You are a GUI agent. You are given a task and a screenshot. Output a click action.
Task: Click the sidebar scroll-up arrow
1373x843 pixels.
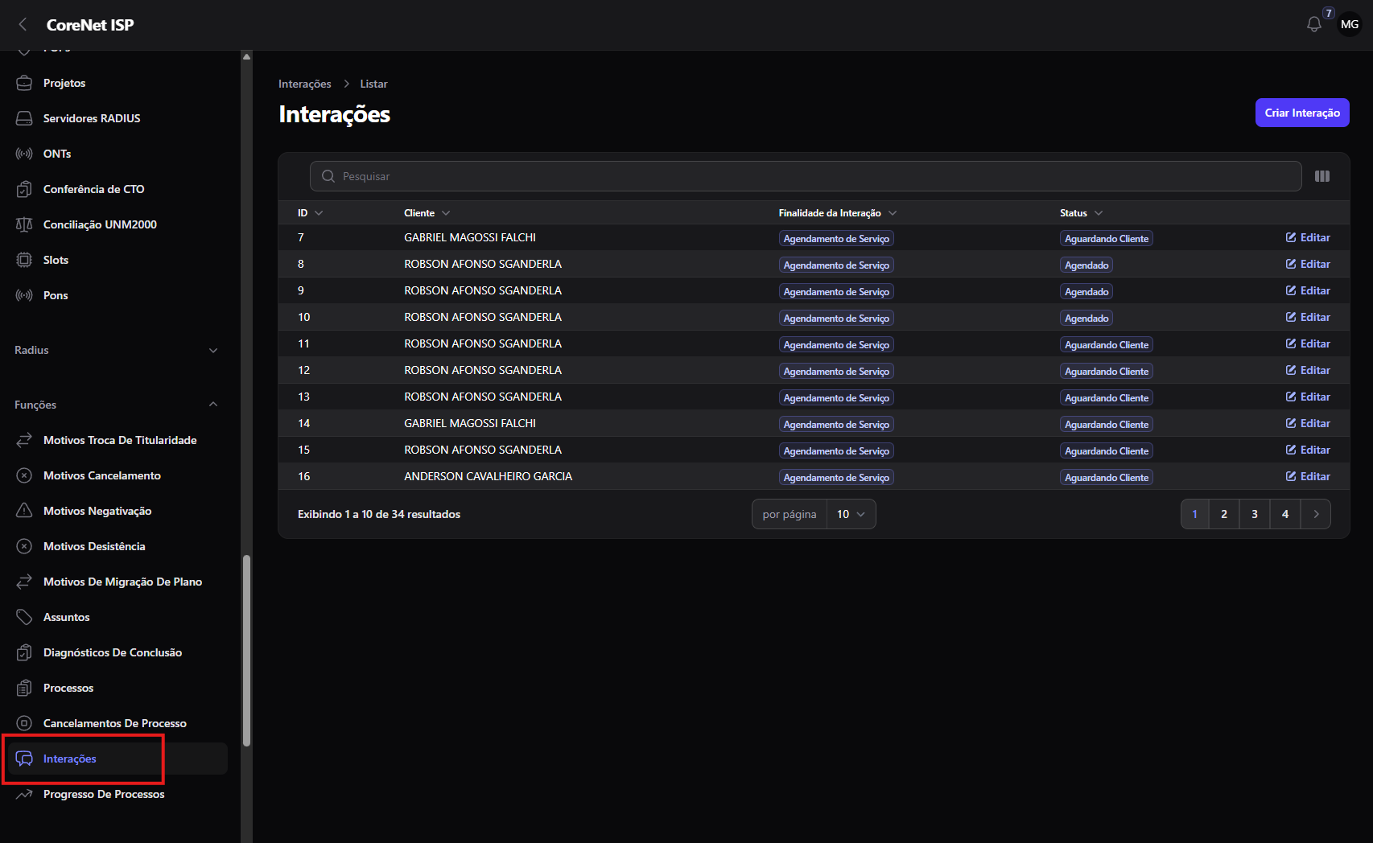point(246,56)
